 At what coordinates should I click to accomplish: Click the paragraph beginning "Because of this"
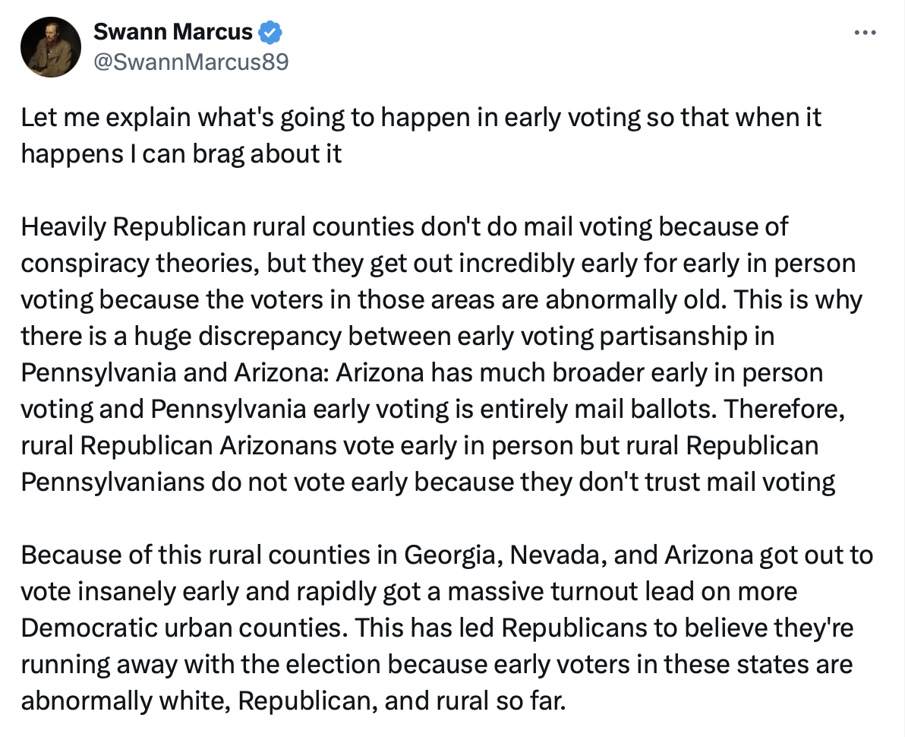446,628
